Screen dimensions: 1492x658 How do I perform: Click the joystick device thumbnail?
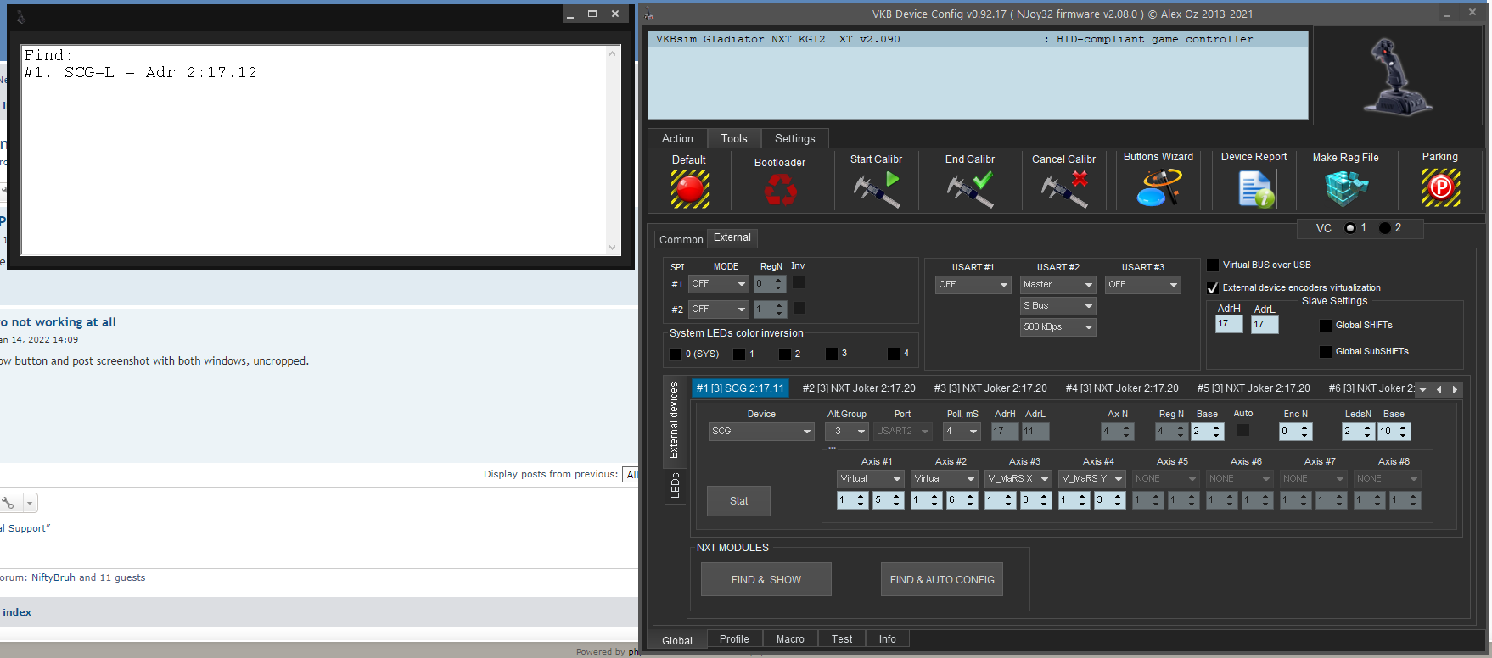click(1398, 75)
